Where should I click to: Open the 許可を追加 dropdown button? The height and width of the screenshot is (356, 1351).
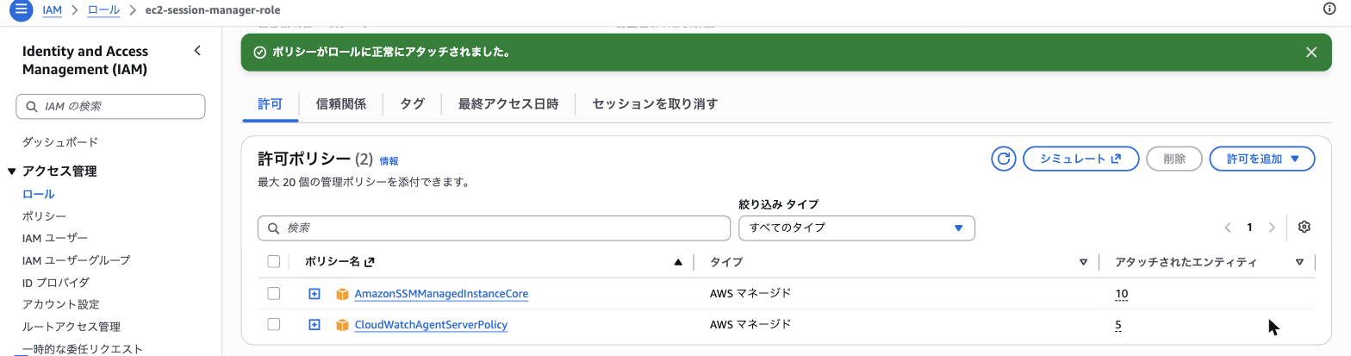[x=1262, y=159]
